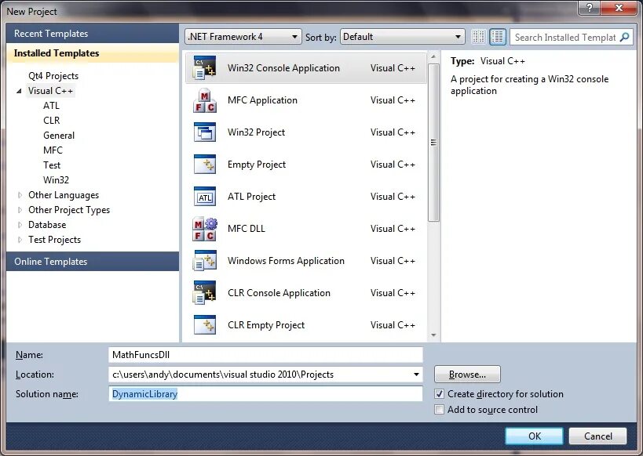
Task: Open the Recent Templates section
Action: tap(93, 34)
